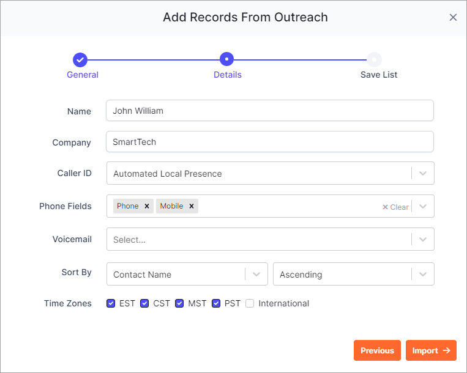Change the Ascending sort order dropdown
The image size is (467, 373).
(x=354, y=274)
